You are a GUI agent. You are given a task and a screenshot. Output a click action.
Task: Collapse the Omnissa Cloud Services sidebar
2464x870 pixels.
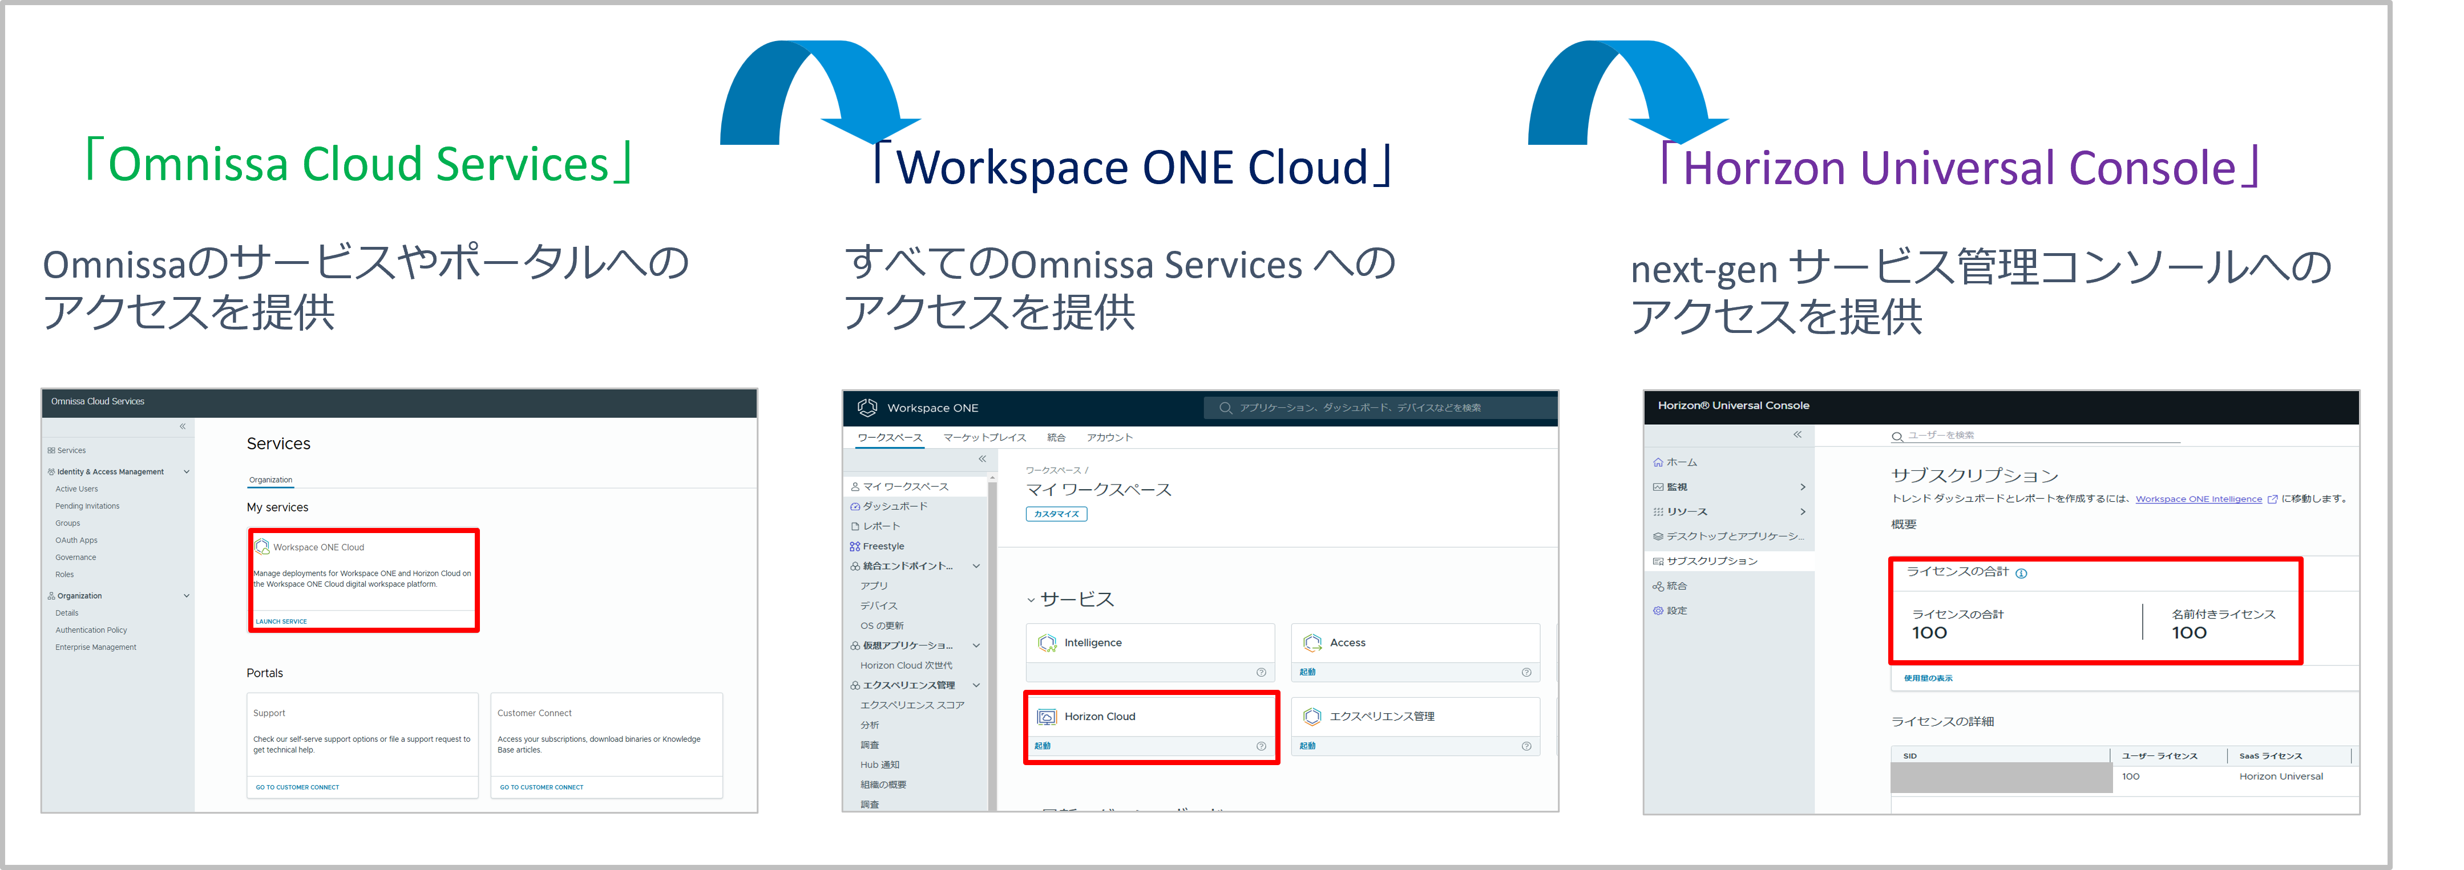pyautogui.click(x=181, y=426)
